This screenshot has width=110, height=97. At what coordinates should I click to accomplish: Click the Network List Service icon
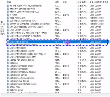pyautogui.click(x=8, y=75)
